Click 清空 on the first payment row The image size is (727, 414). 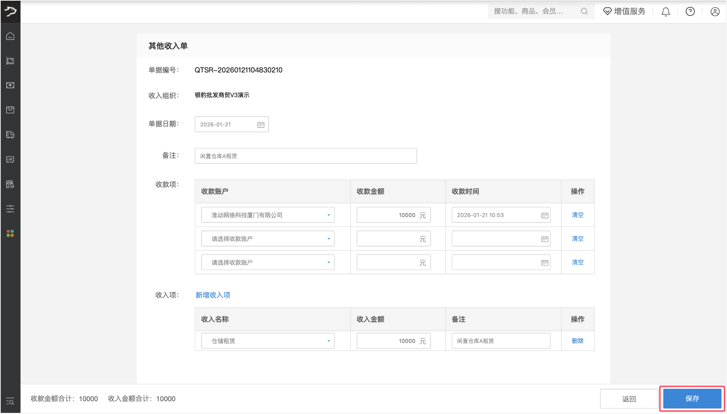(577, 215)
